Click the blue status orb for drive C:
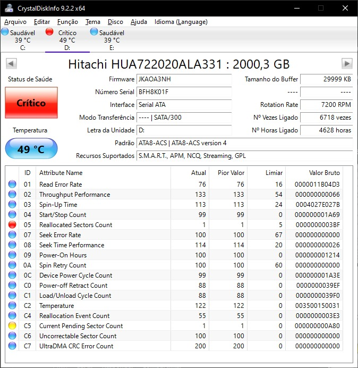 (x=5, y=32)
